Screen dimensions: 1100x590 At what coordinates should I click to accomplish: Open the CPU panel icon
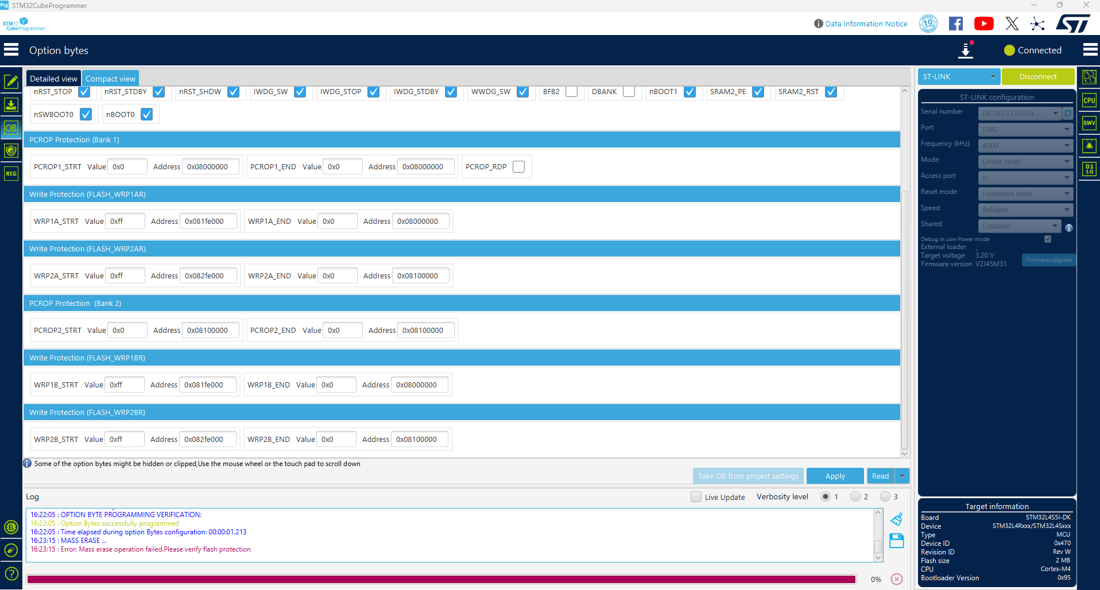coord(1089,100)
